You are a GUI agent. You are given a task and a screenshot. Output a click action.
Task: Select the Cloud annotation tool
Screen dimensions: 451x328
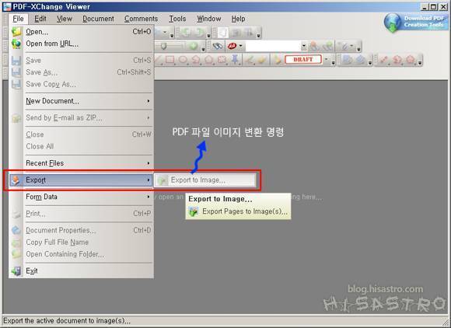point(222,60)
